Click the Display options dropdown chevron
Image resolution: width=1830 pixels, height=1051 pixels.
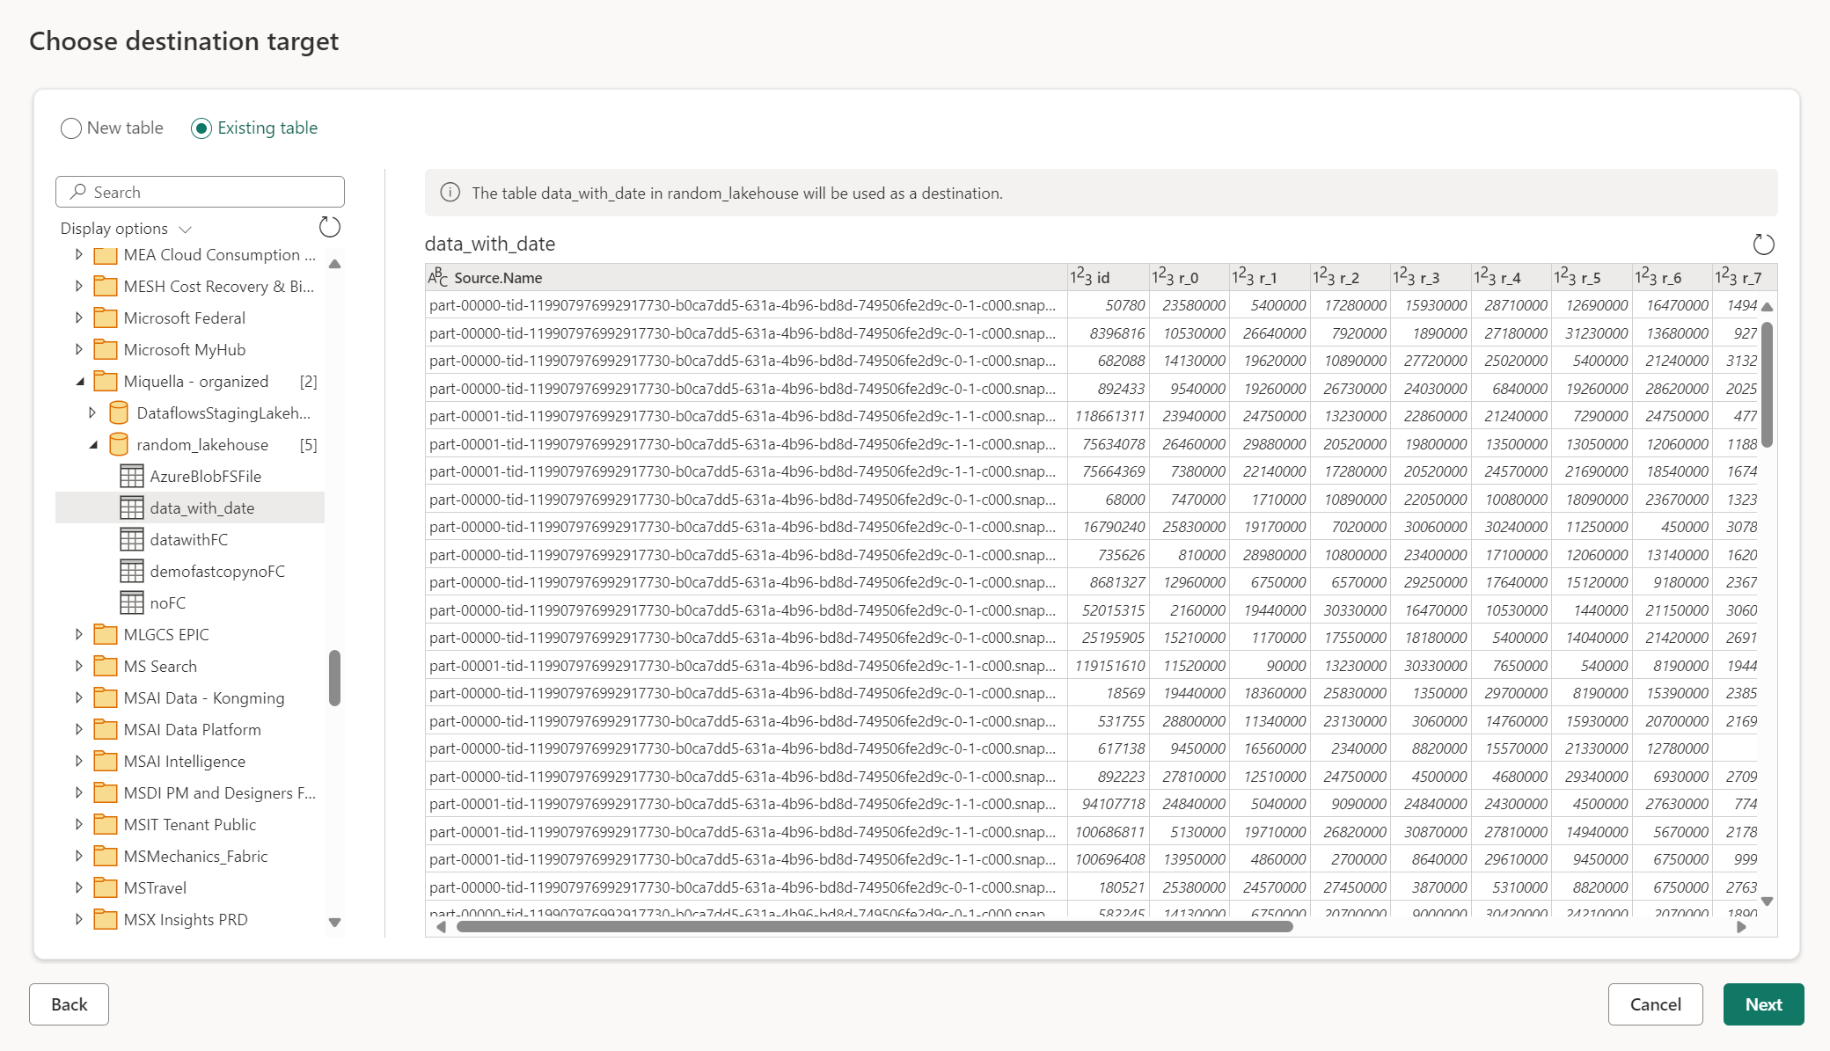(x=187, y=228)
